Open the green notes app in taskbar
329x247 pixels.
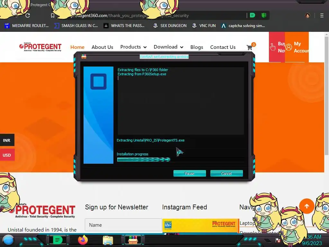tap(58, 240)
